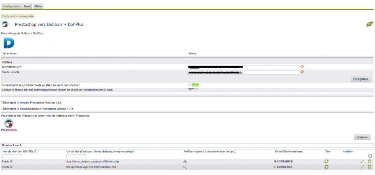Click the Url du site filter field
The width and height of the screenshot is (375, 175).
click(x=76, y=156)
